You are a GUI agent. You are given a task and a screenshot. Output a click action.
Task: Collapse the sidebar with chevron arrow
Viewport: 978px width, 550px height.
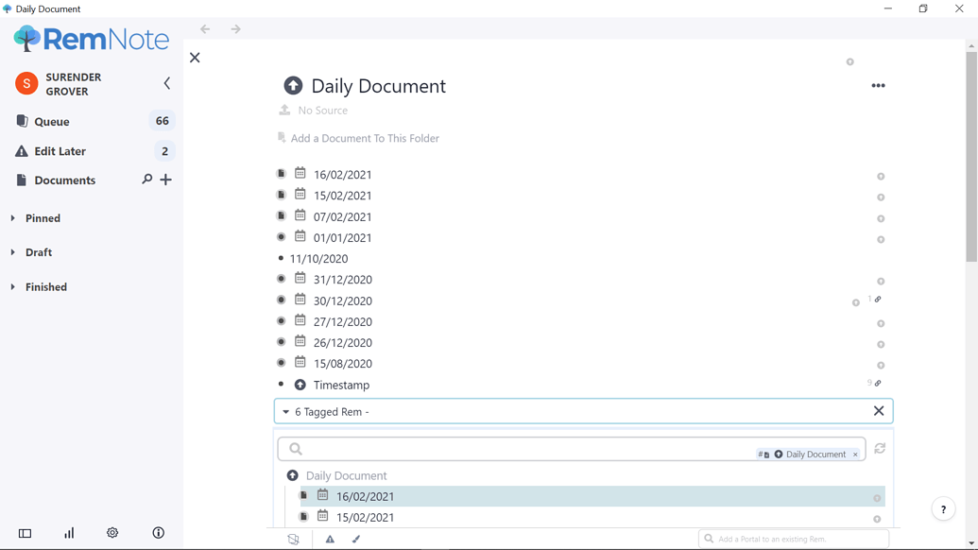click(167, 83)
